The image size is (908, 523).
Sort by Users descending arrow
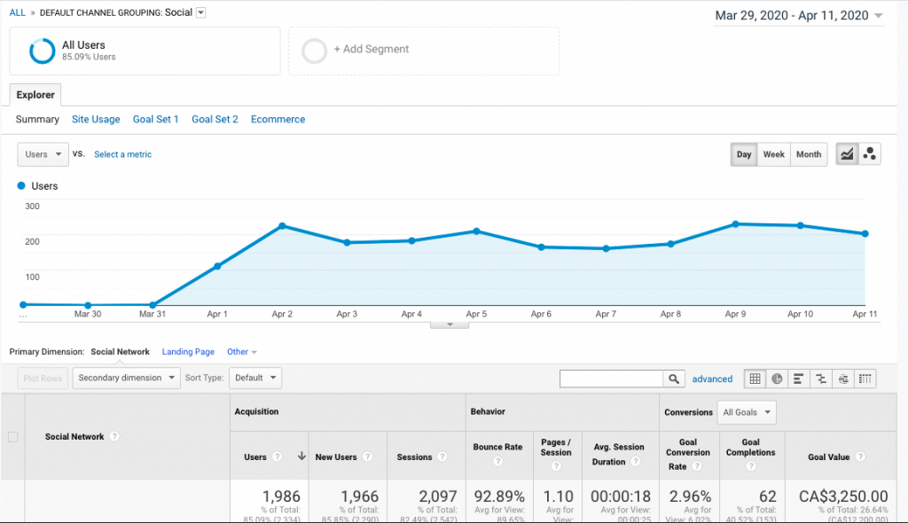click(301, 457)
